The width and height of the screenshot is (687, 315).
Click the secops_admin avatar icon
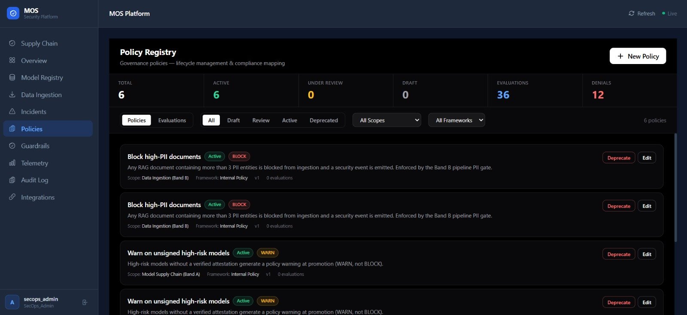pyautogui.click(x=12, y=302)
